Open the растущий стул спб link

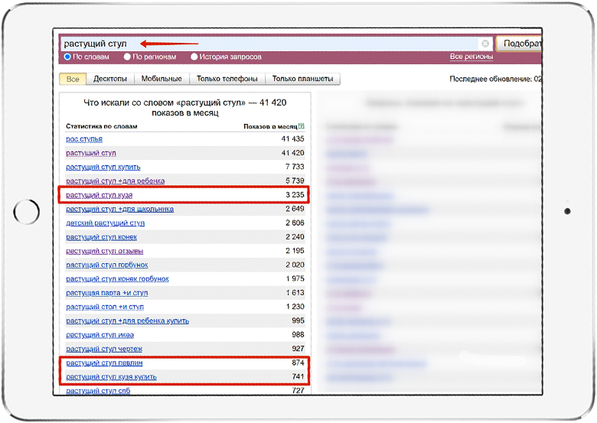(98, 391)
